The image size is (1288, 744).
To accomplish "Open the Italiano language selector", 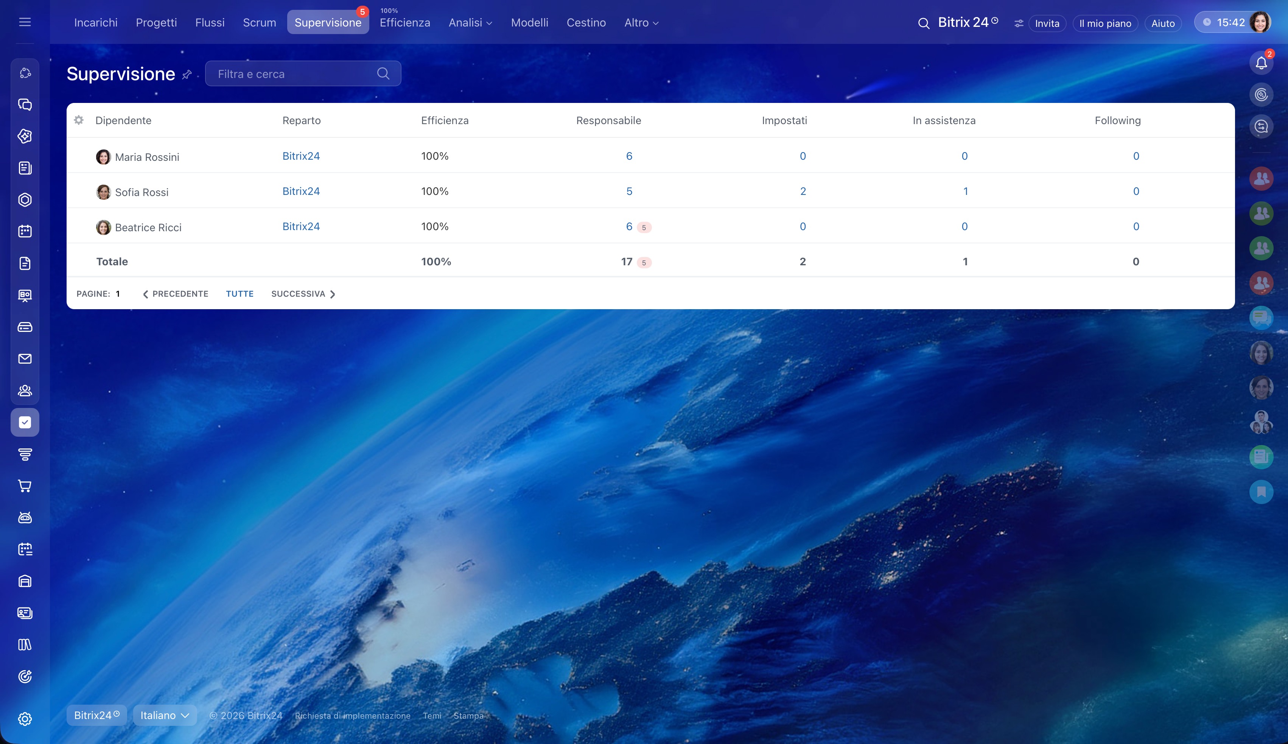I will (165, 715).
